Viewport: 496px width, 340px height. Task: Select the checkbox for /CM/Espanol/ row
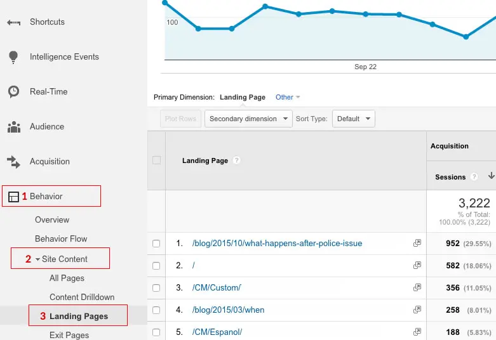click(x=156, y=332)
